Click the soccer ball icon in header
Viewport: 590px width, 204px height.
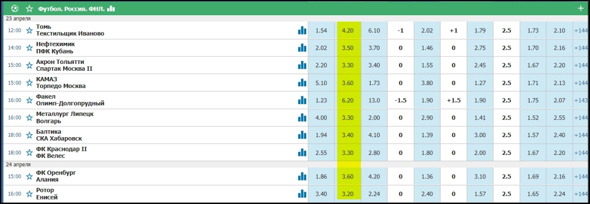click(14, 8)
